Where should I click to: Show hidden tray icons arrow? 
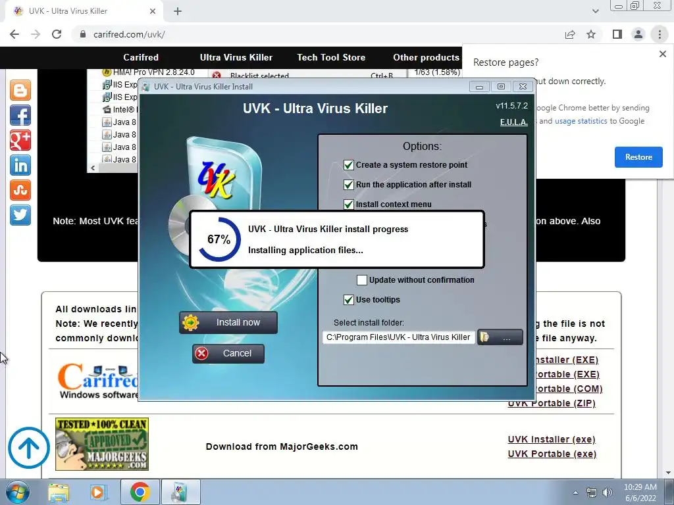pos(575,493)
